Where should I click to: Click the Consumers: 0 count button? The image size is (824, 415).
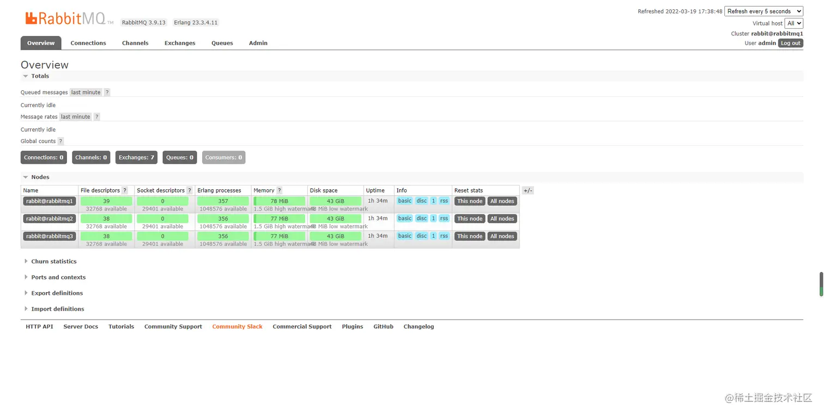pos(223,158)
